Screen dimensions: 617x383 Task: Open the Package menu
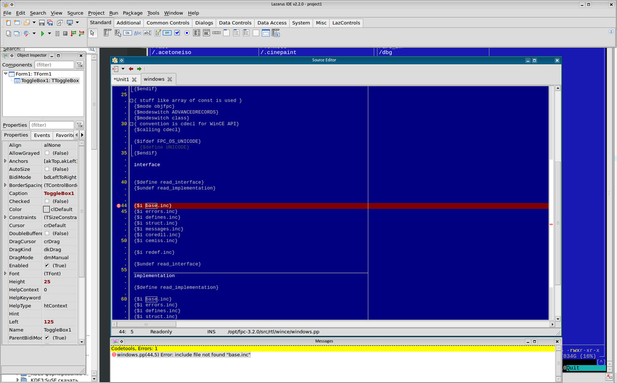tap(133, 13)
